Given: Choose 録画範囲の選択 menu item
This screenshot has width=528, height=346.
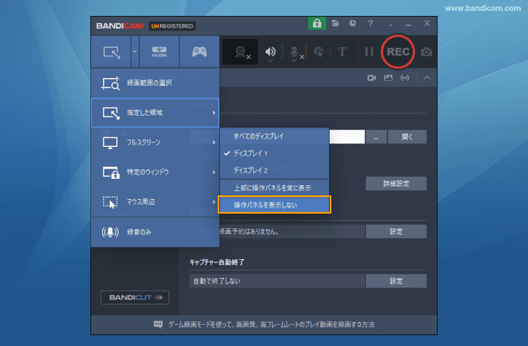Looking at the screenshot, I should tap(156, 83).
